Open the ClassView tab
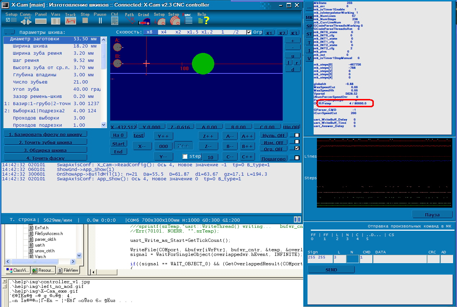The image size is (457, 307). pos(18,270)
